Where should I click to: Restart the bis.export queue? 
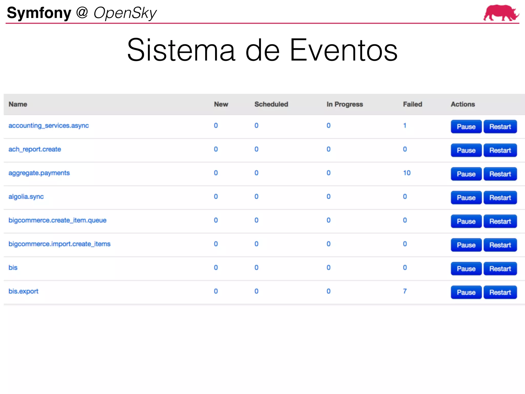[x=500, y=292]
